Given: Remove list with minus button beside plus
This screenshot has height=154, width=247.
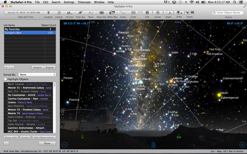Looking at the screenshot, I should (12, 67).
